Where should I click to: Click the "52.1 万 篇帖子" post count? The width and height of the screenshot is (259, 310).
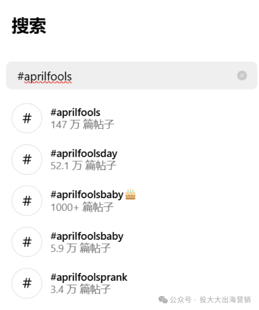pos(84,166)
